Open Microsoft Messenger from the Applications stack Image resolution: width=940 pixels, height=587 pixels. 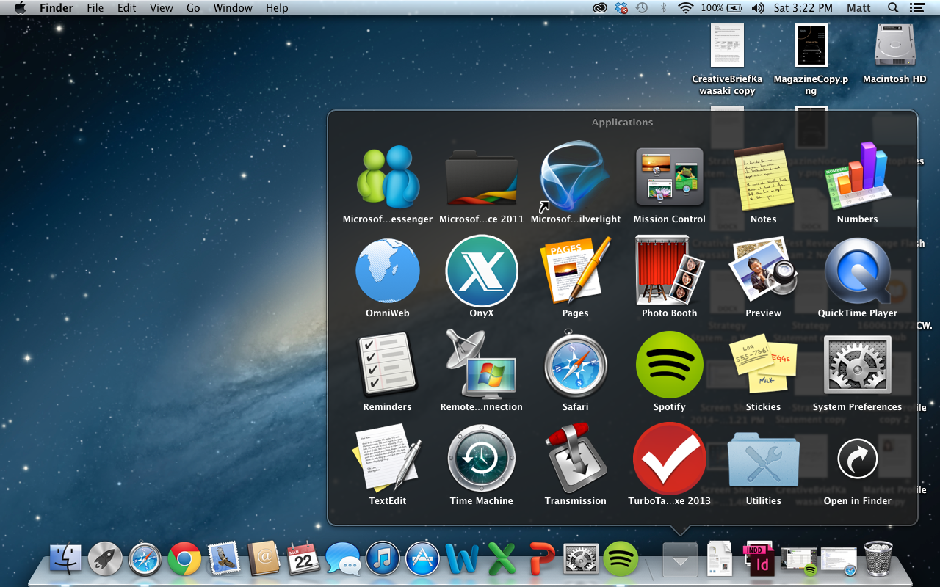coord(388,177)
